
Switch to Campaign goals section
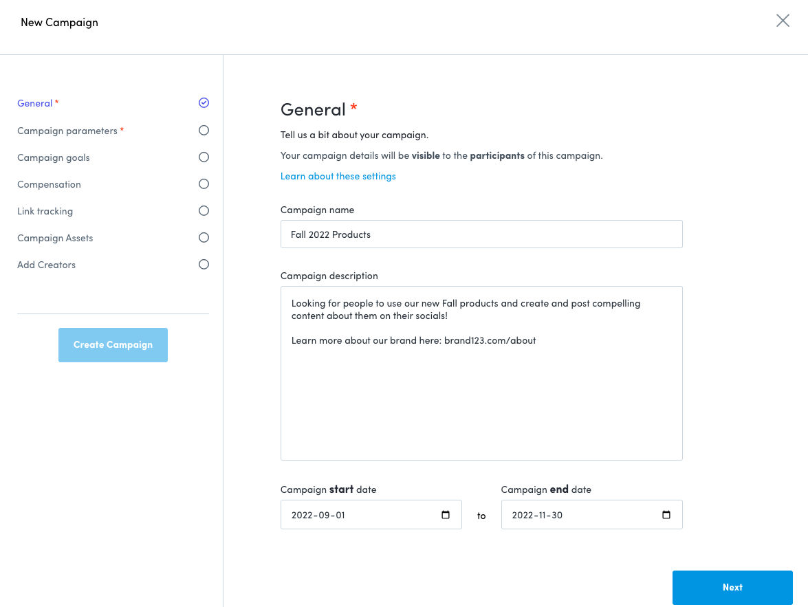[54, 157]
